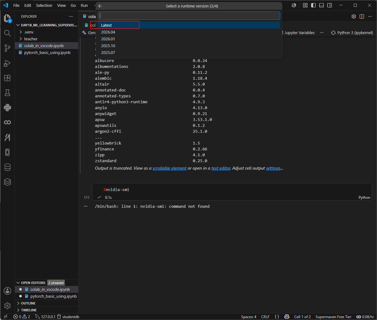Open the Colab infinity icon view

tap(7, 122)
